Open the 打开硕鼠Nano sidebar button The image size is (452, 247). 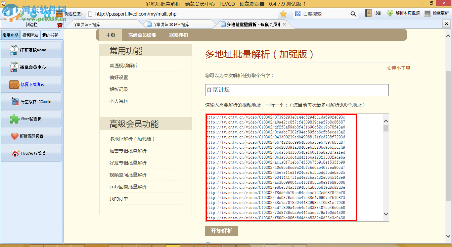[x=31, y=50]
